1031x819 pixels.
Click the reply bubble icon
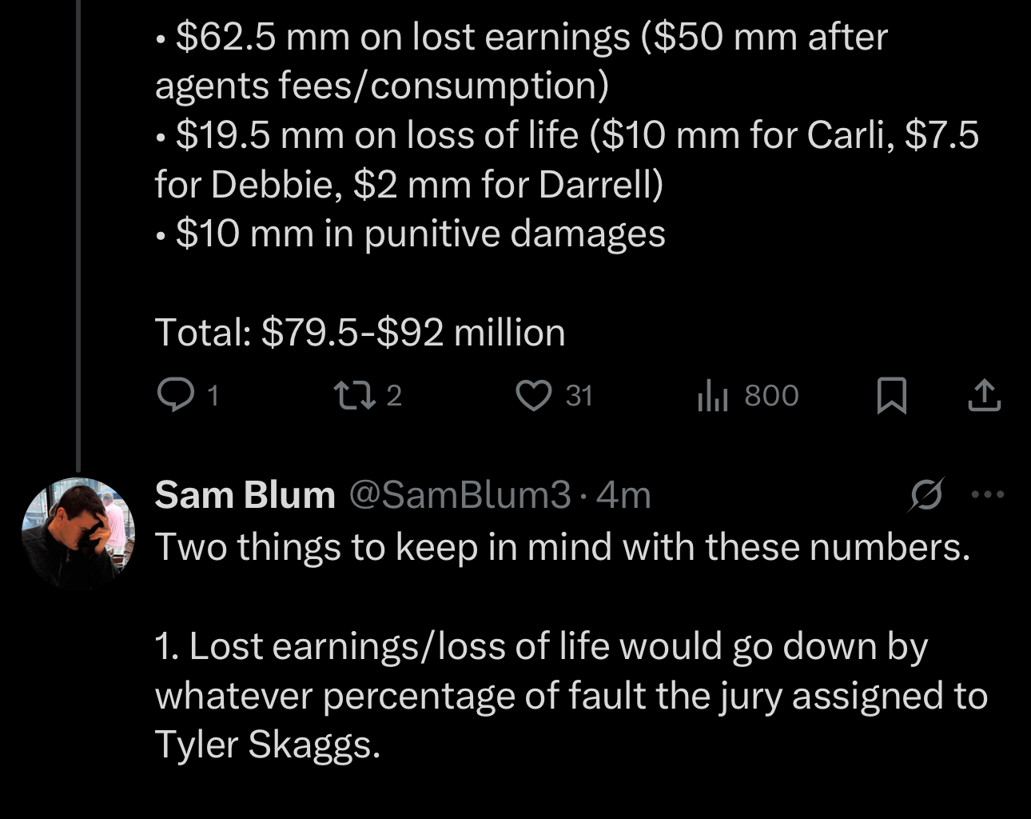pos(177,394)
